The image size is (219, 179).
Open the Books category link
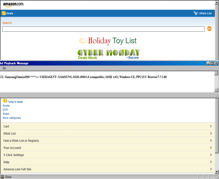[x=6, y=106]
